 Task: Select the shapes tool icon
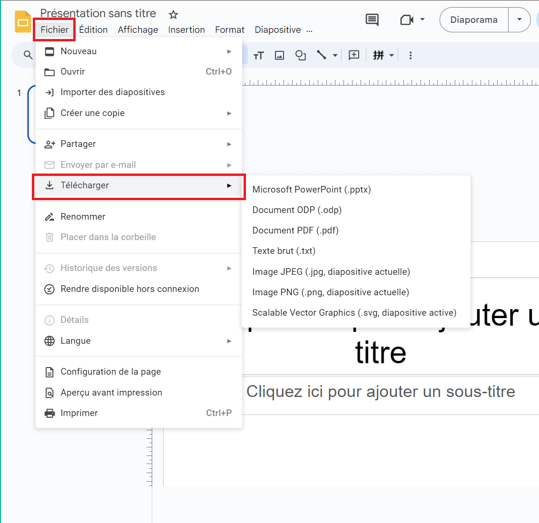301,55
